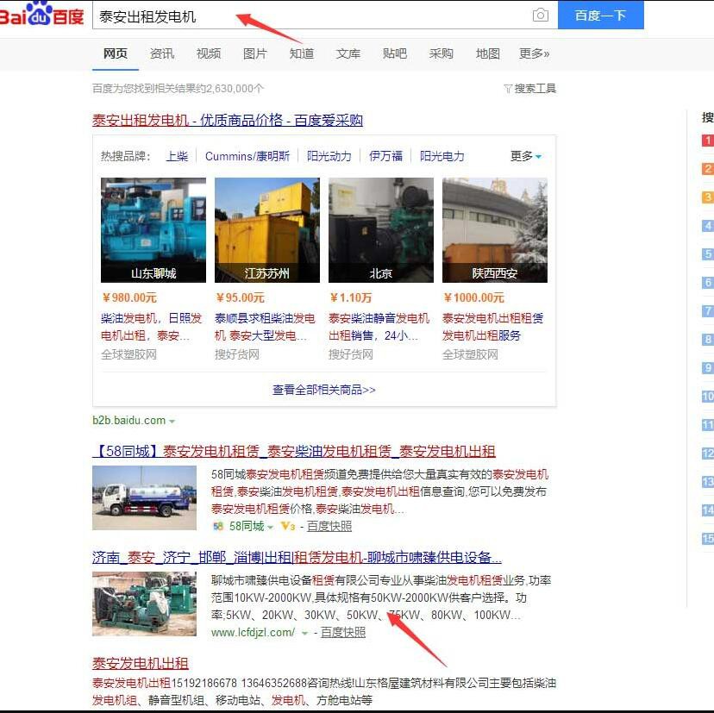Expand dropdown arrow beside www.lcfdjzl.com
714x713 pixels.
pyautogui.click(x=304, y=634)
